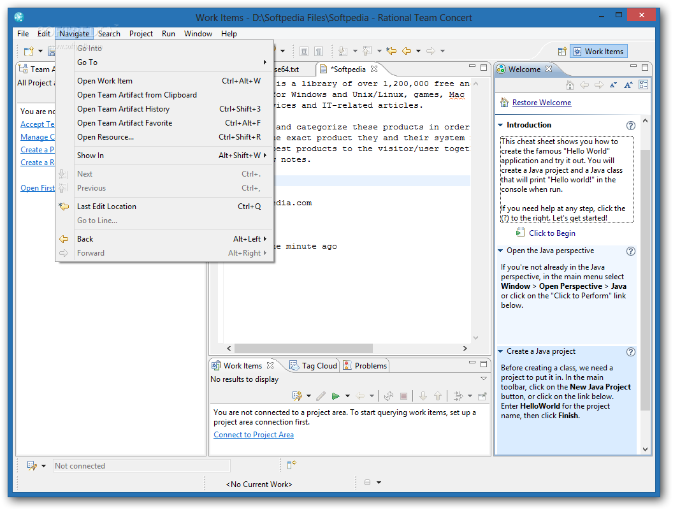Click forward arrow in Welcome panel toolbar
673x510 pixels.
[599, 85]
